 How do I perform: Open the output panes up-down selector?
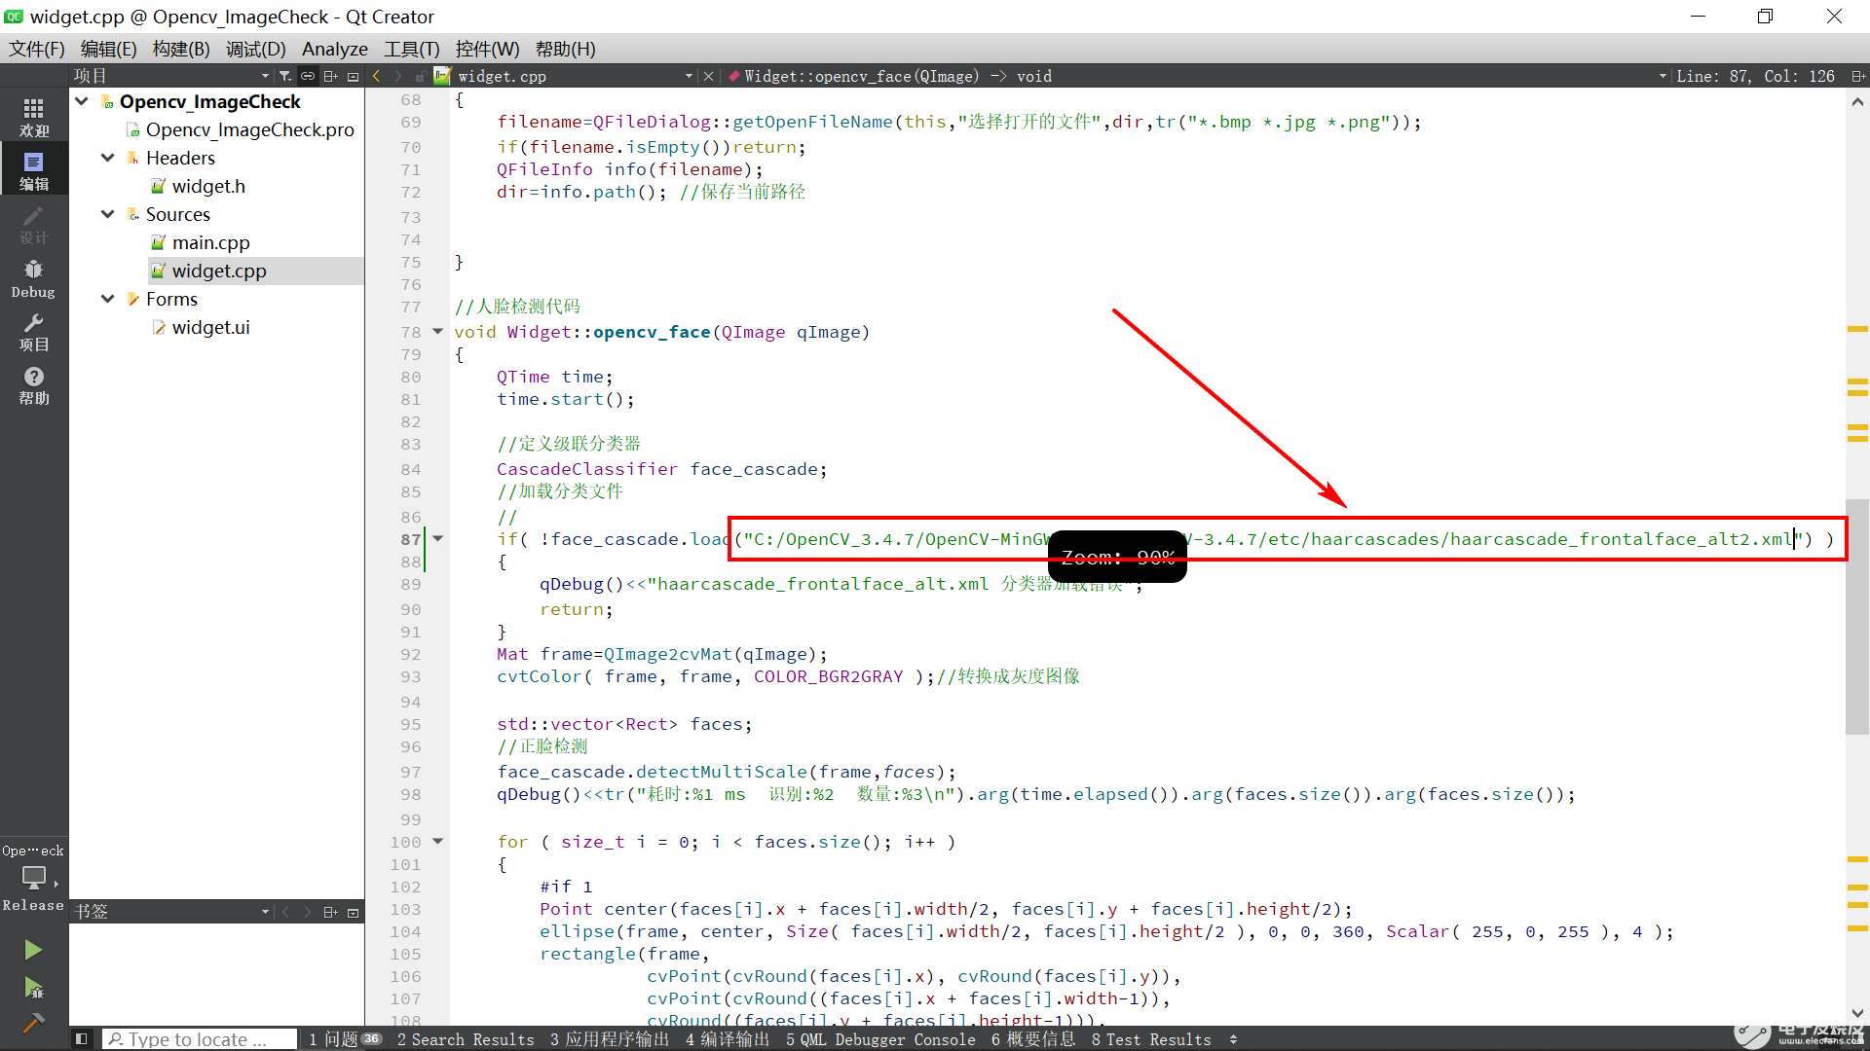pos(1233,1039)
